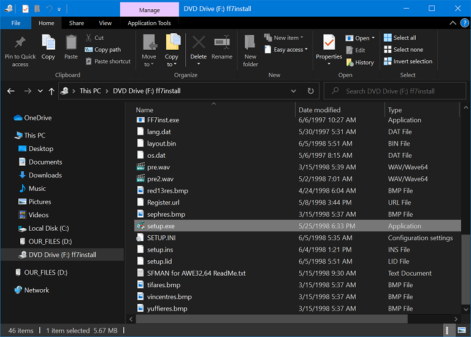Click Edit in the Open group

356,50
